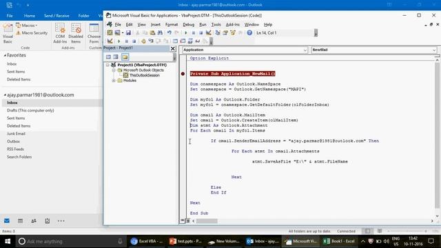
Task: Click View Microsoft Outlook icon in VBA toolbar
Action: click(110, 33)
